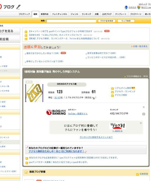The image size is (151, 181).
Task: Click the pen icon beside the ブログ logo
Action: (18, 7)
